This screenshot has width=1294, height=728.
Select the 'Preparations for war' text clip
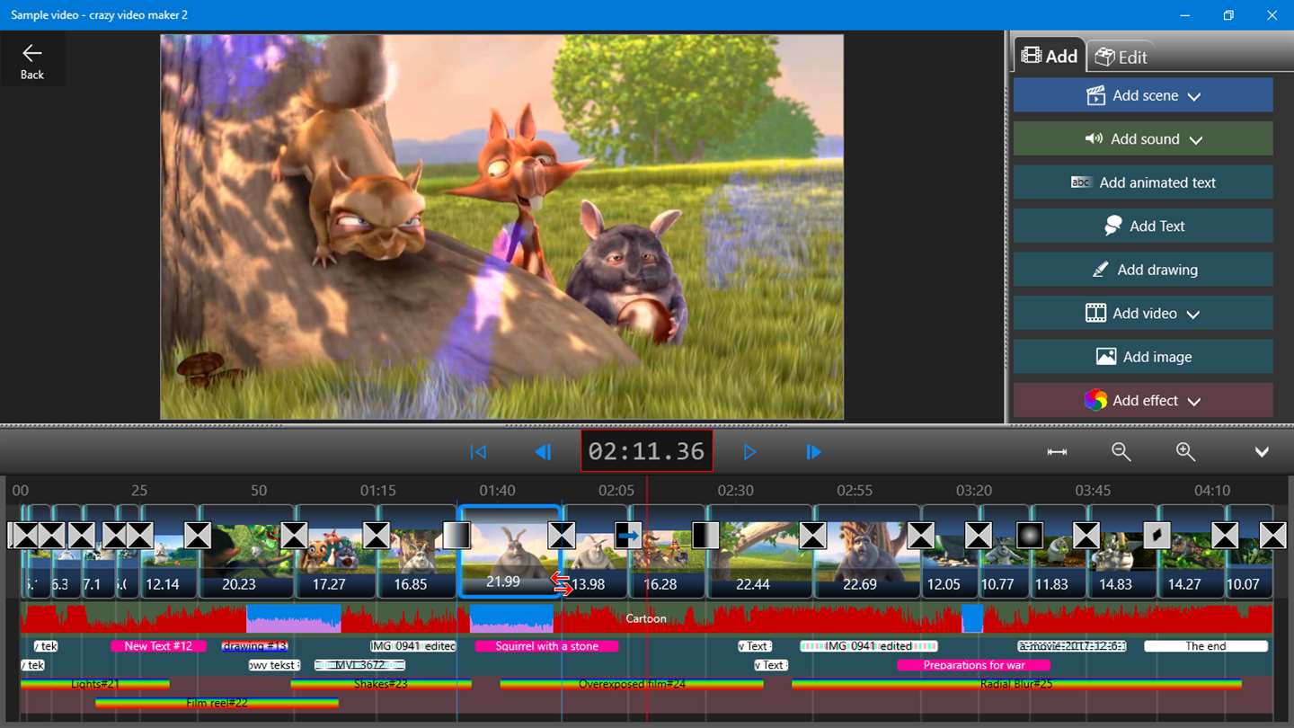[x=973, y=665]
